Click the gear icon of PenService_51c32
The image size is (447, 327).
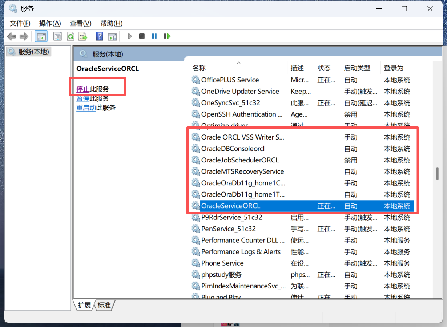click(x=196, y=229)
